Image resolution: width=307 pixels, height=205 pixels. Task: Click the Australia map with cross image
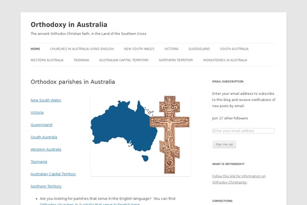140,135
